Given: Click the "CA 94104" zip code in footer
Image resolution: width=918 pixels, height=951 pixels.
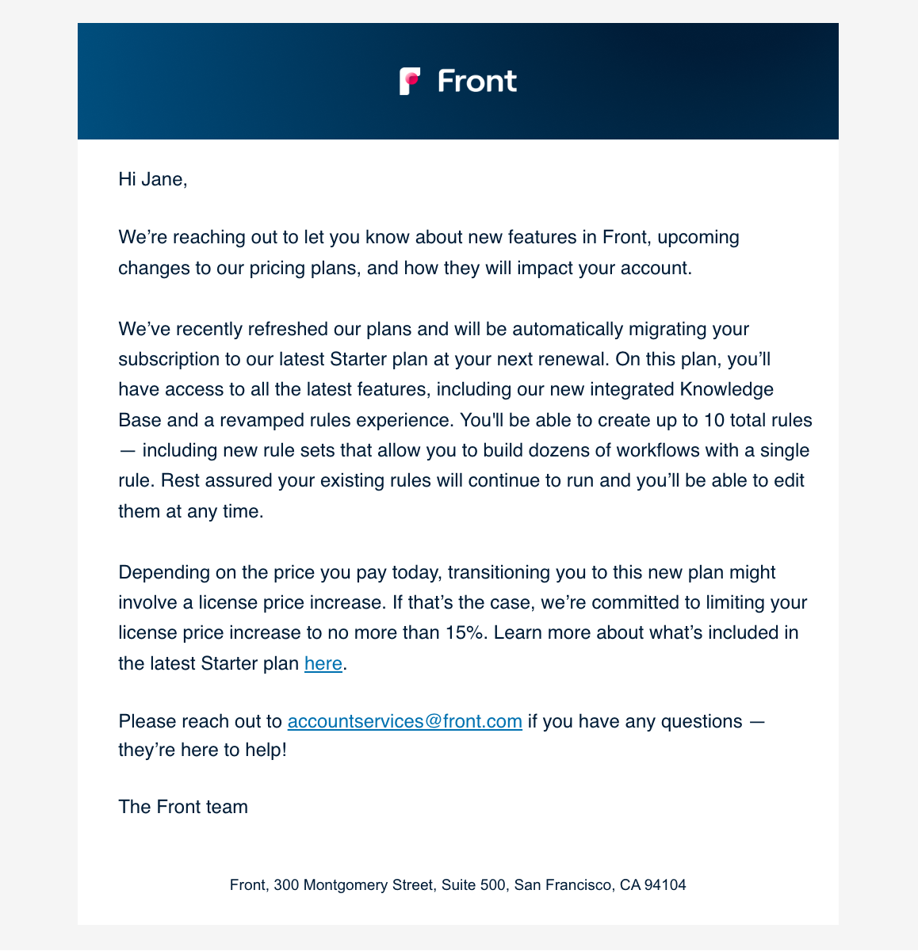Looking at the screenshot, I should (653, 885).
